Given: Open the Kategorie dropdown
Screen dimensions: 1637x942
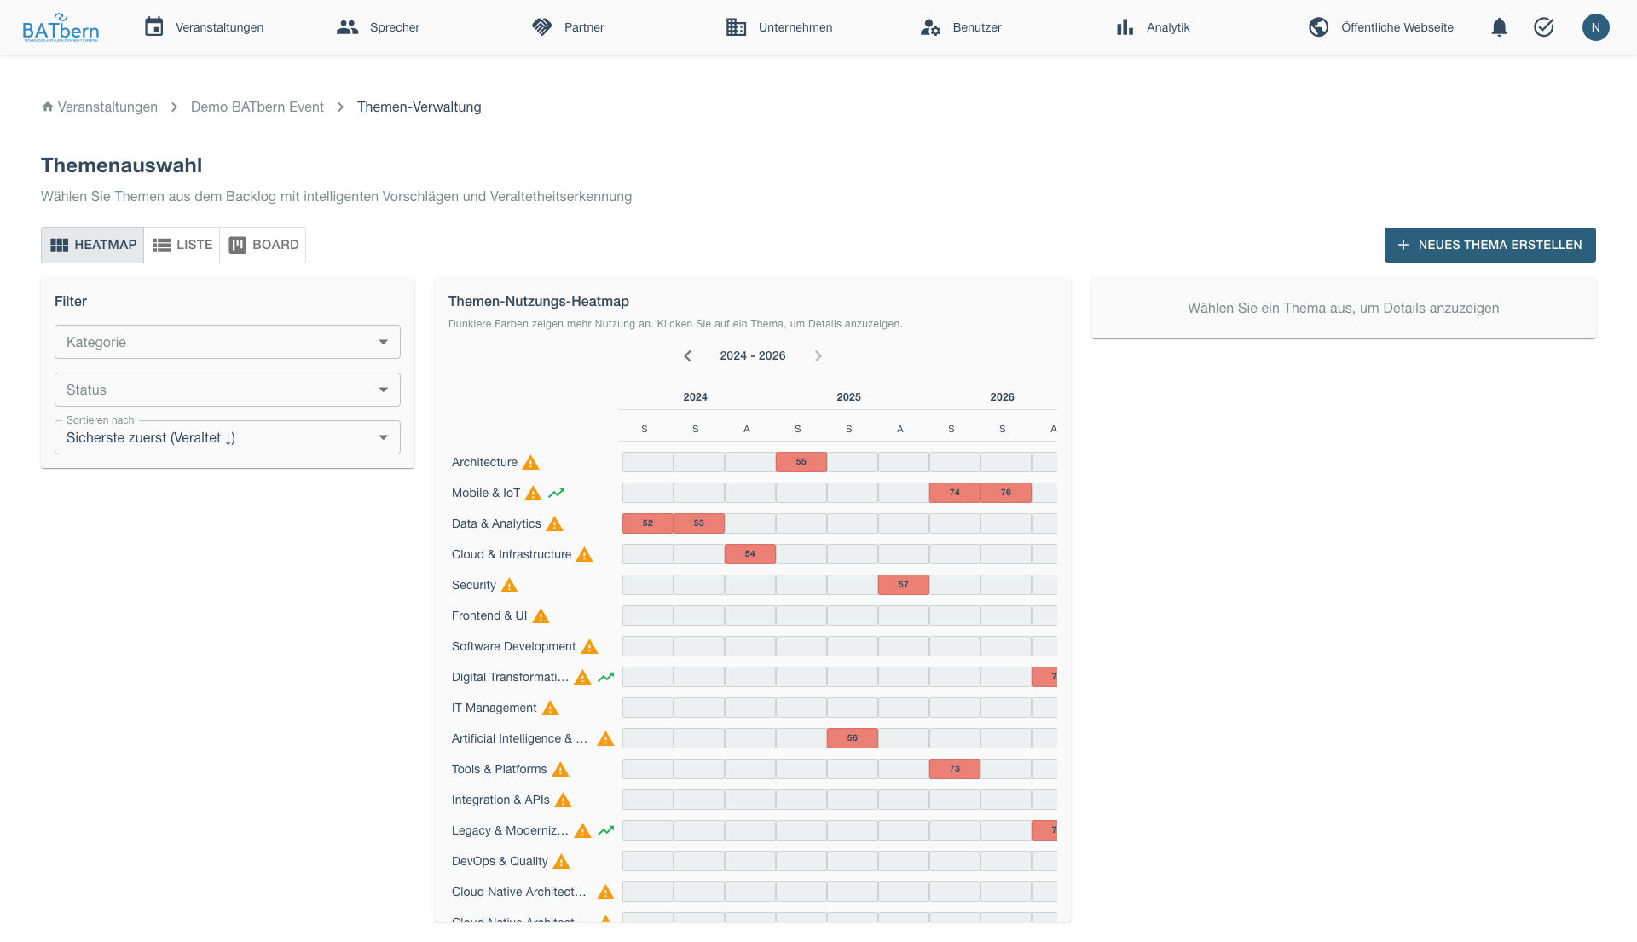Looking at the screenshot, I should click(x=228, y=342).
